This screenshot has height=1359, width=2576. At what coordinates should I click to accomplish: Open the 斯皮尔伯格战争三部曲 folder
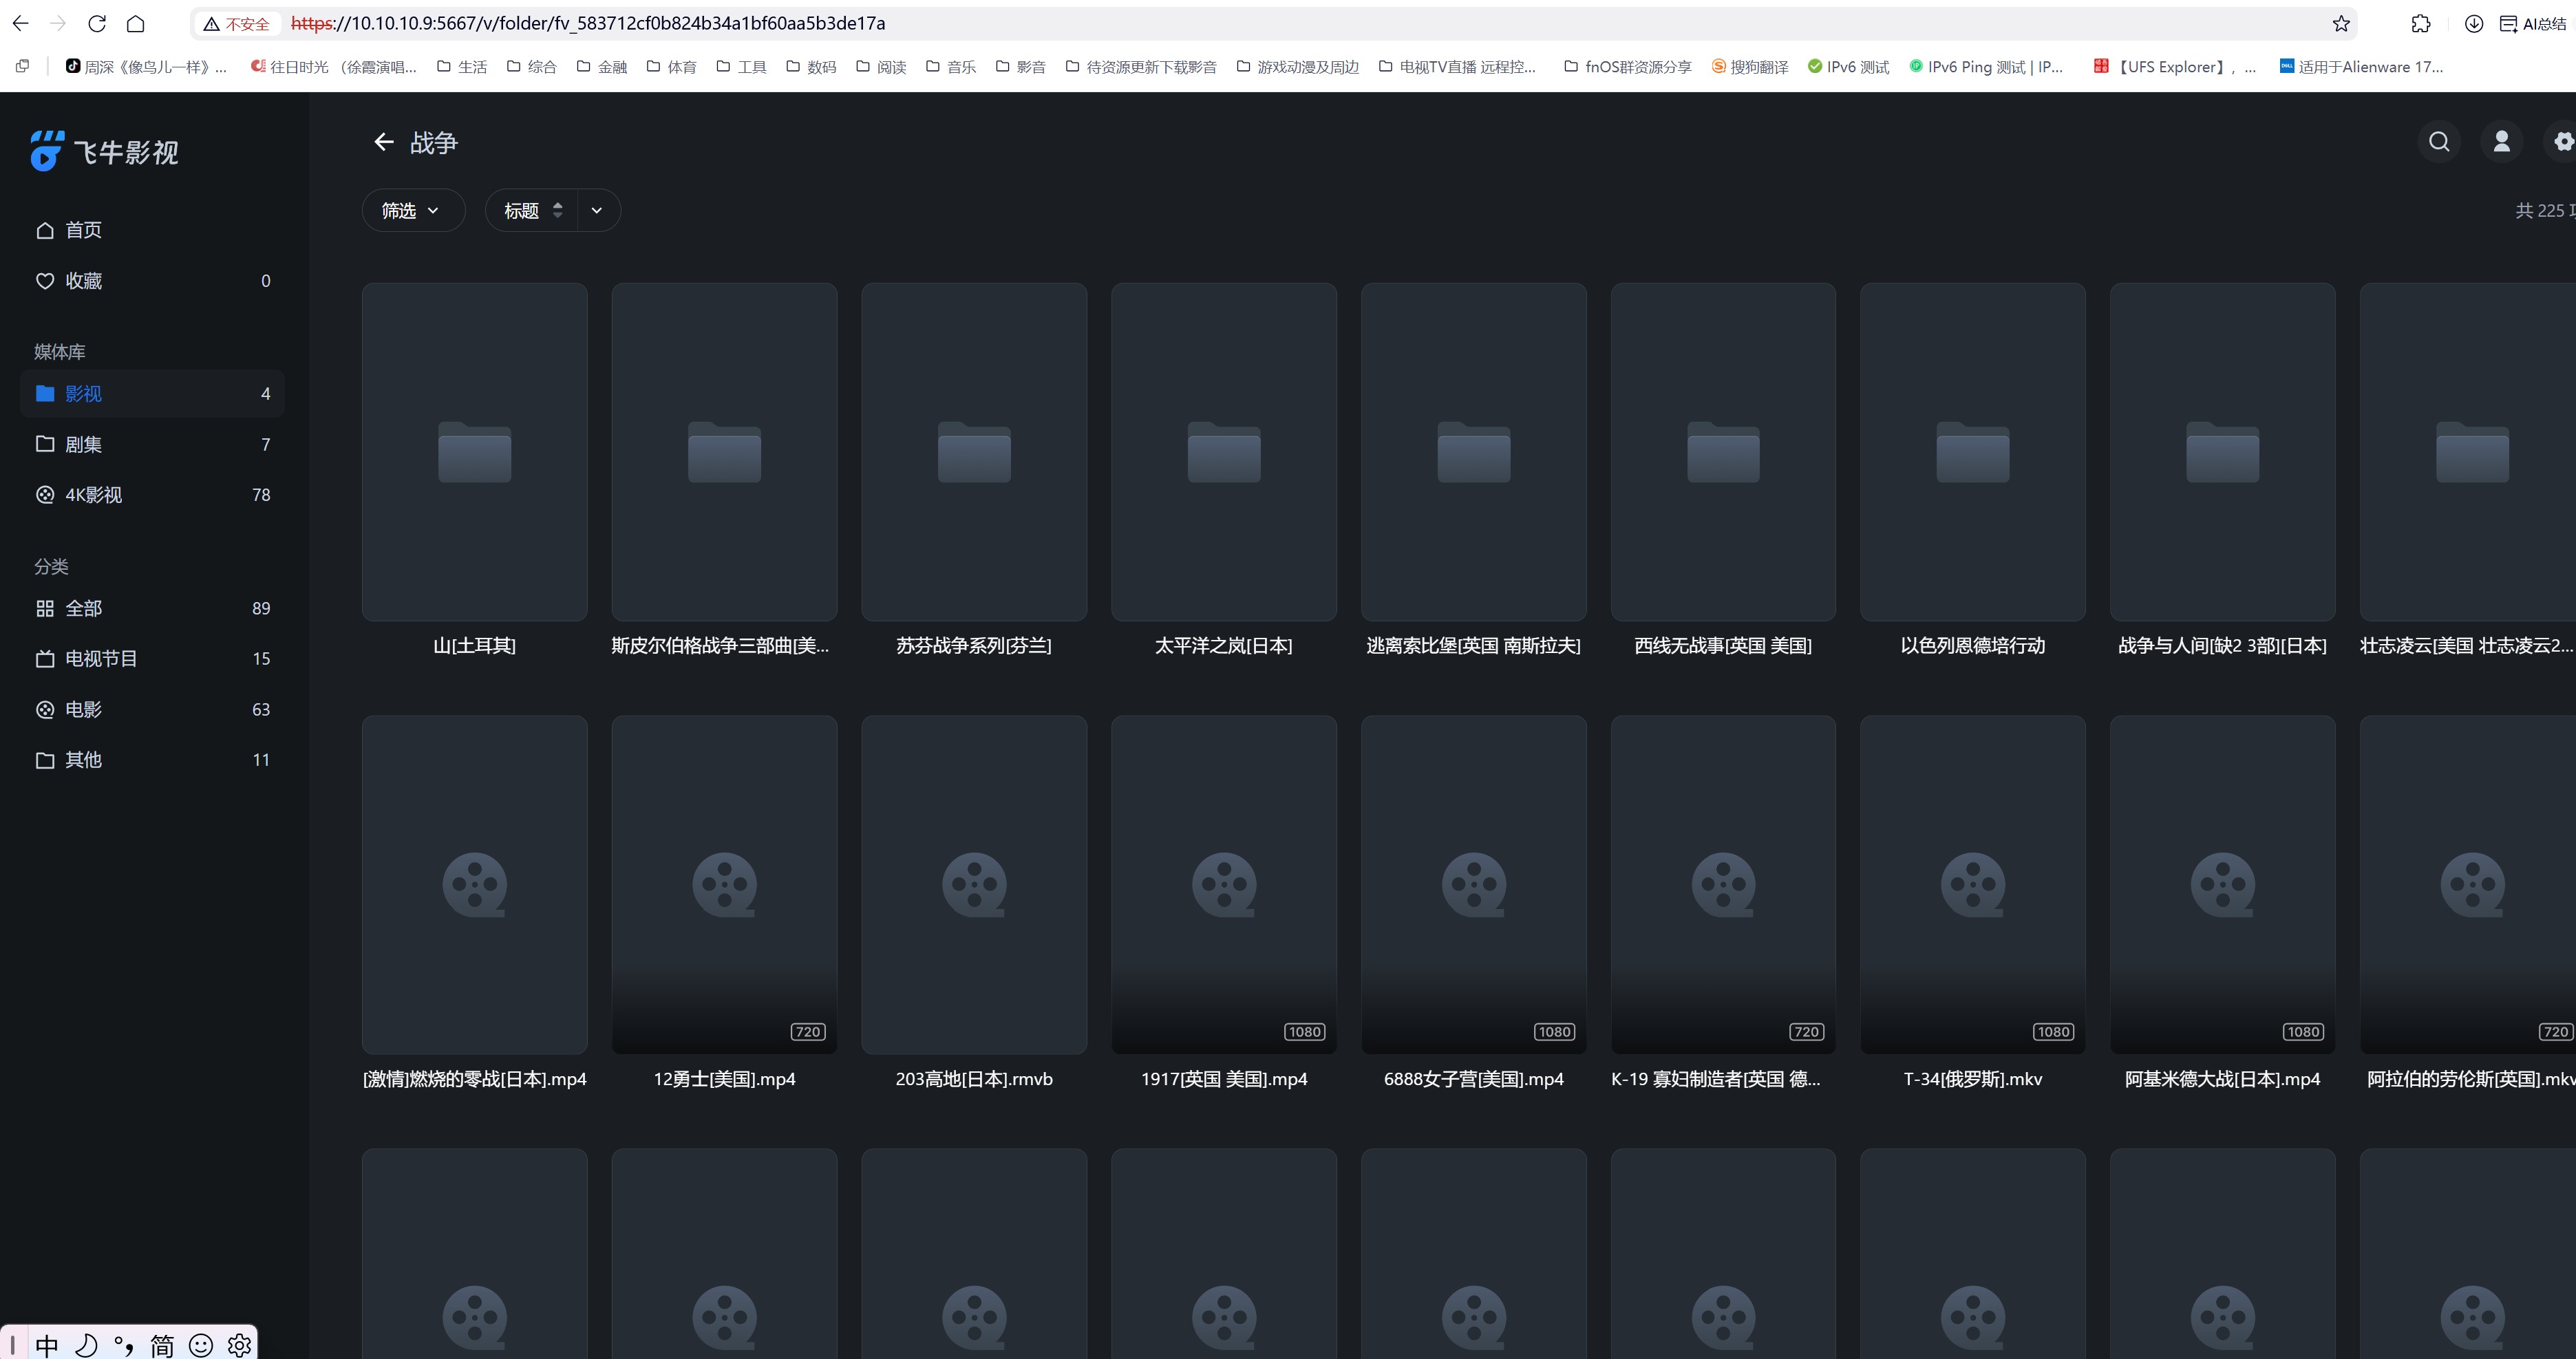[724, 452]
